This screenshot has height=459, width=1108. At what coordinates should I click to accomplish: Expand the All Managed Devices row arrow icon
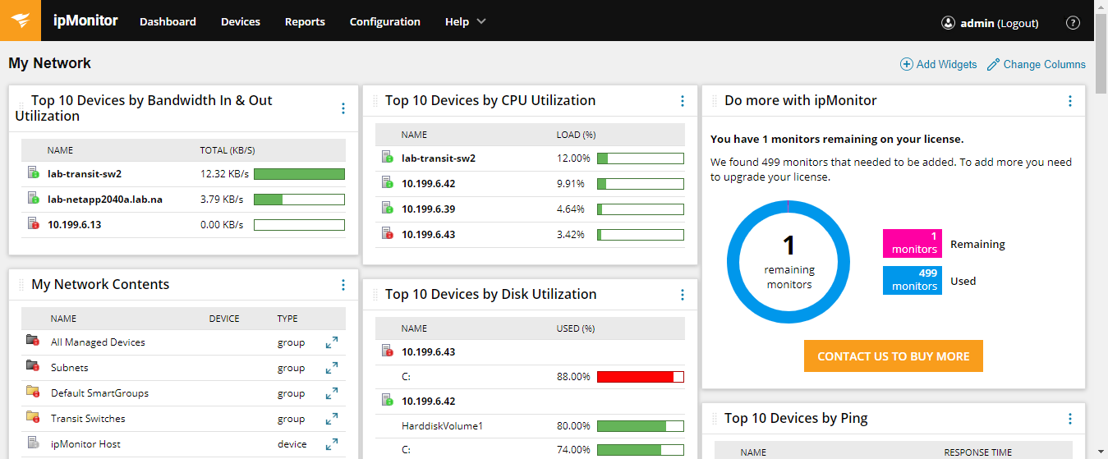click(x=332, y=342)
